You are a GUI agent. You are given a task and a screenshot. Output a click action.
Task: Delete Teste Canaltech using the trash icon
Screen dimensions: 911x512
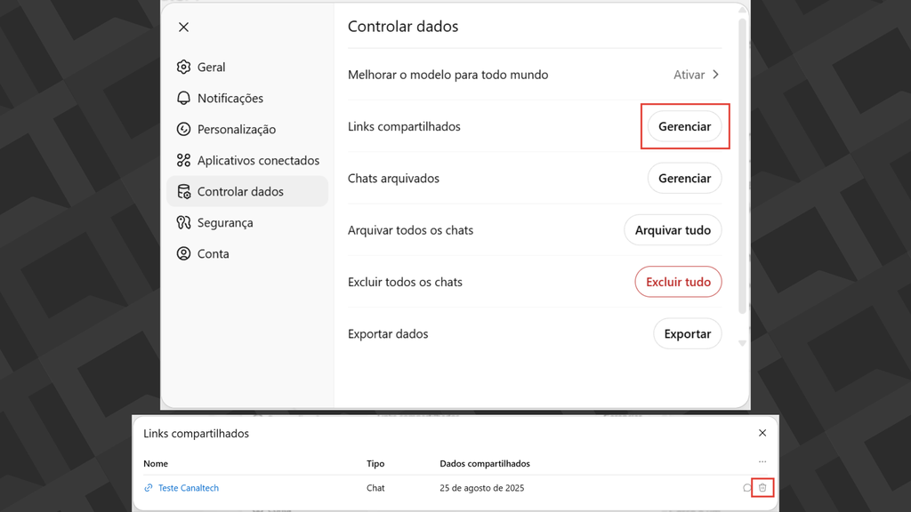(762, 488)
